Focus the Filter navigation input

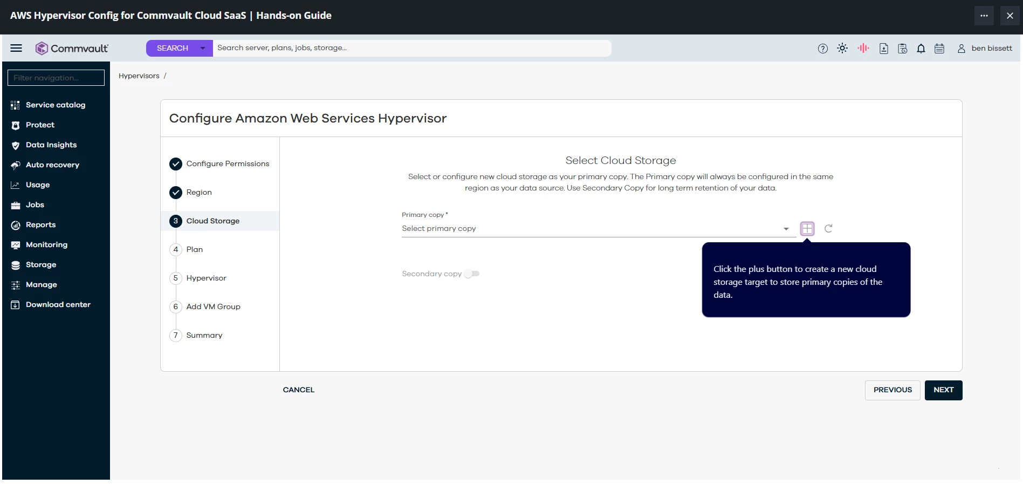[56, 78]
